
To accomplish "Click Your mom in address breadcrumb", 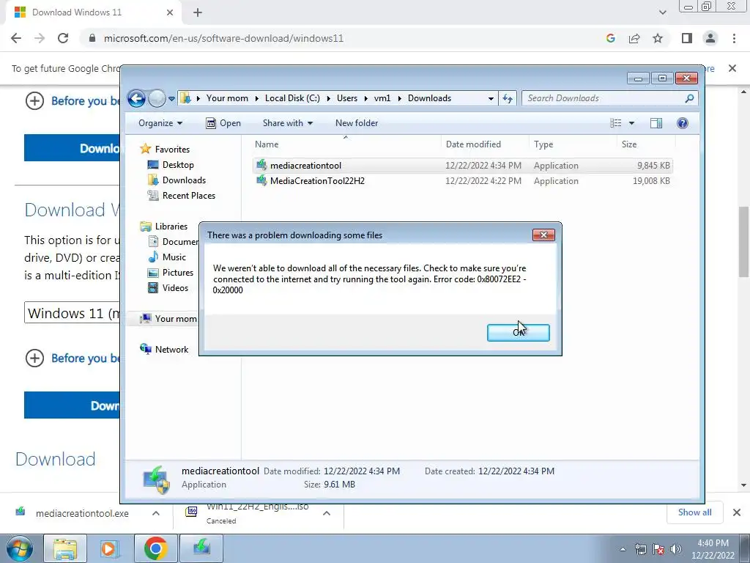I will point(227,98).
